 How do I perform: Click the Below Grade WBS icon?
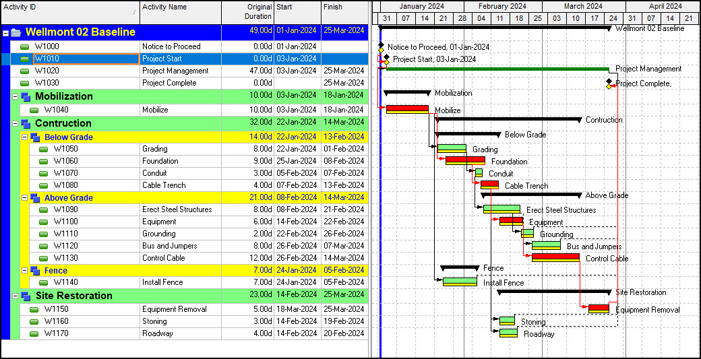pyautogui.click(x=35, y=137)
